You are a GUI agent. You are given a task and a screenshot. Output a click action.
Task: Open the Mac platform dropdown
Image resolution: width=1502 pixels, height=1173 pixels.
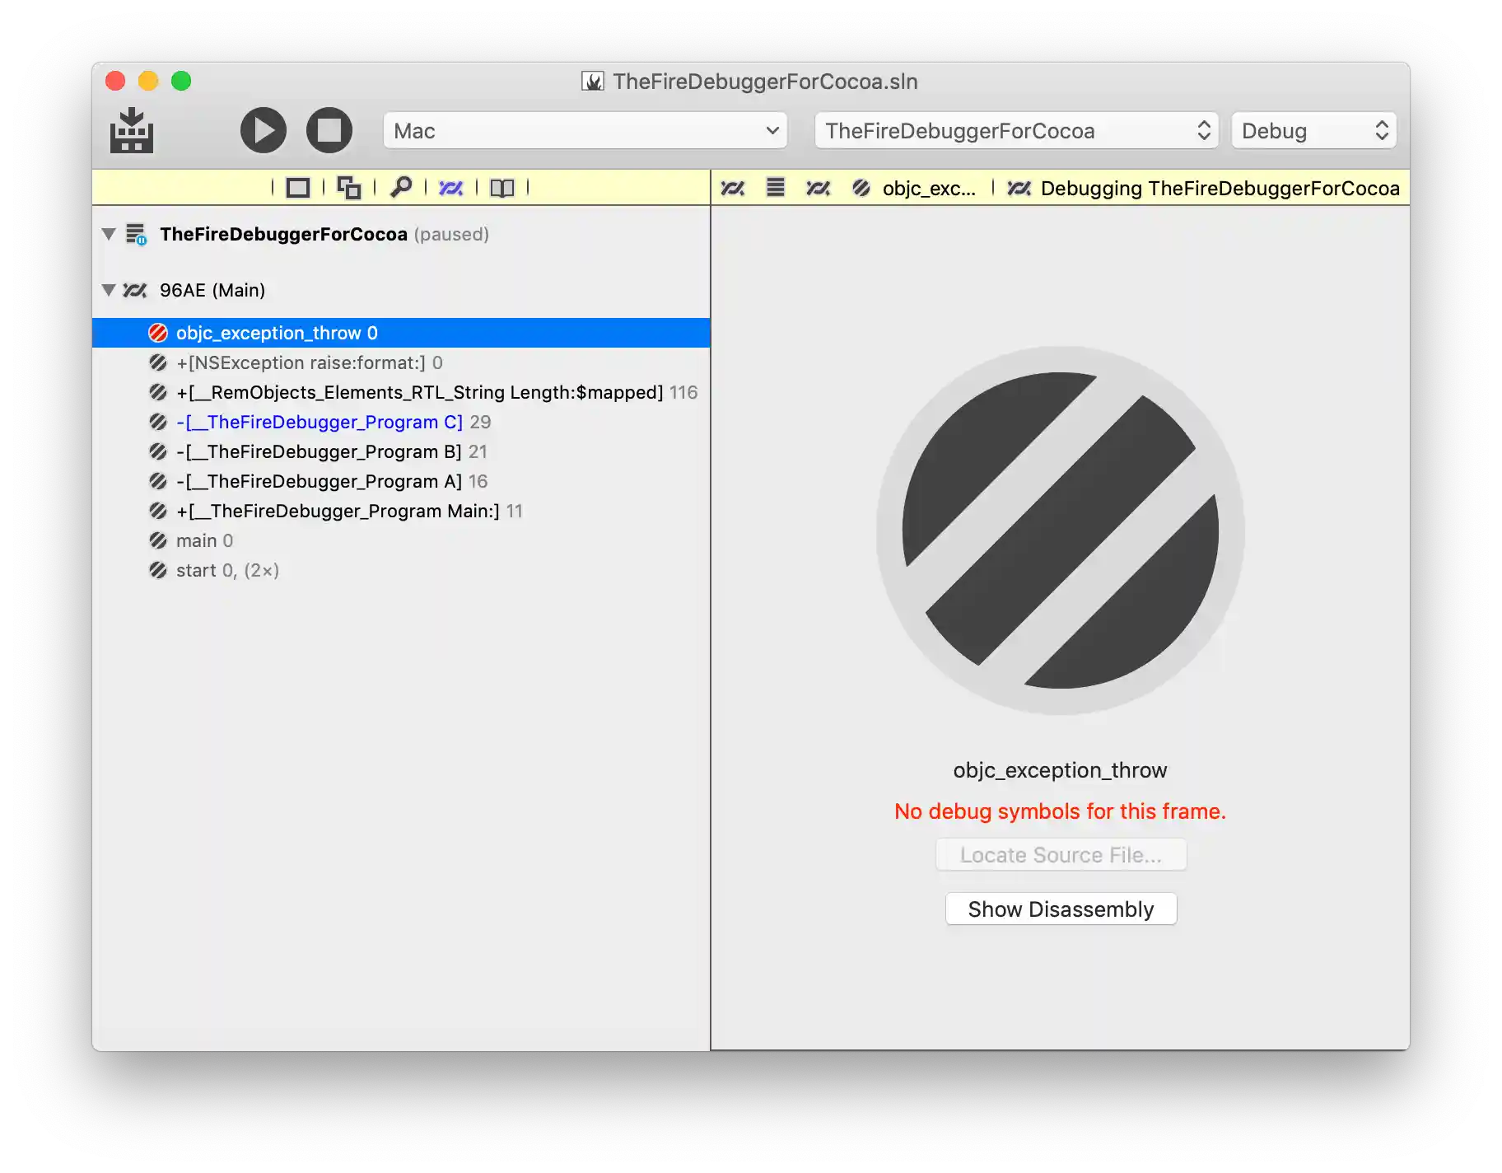(x=585, y=131)
